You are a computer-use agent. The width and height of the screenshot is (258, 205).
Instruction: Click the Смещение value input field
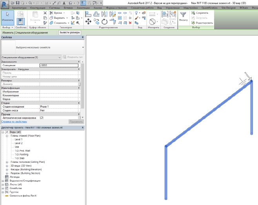58,65
